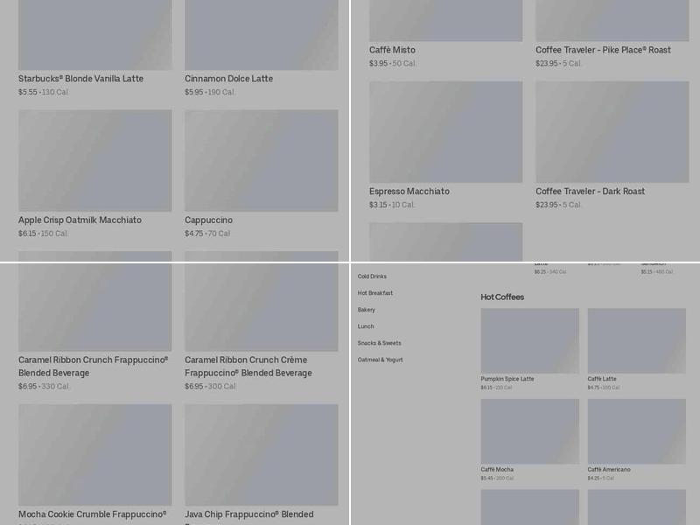Click the Espresso Macchiato product image
Screen dimensions: 700x525
click(x=446, y=132)
